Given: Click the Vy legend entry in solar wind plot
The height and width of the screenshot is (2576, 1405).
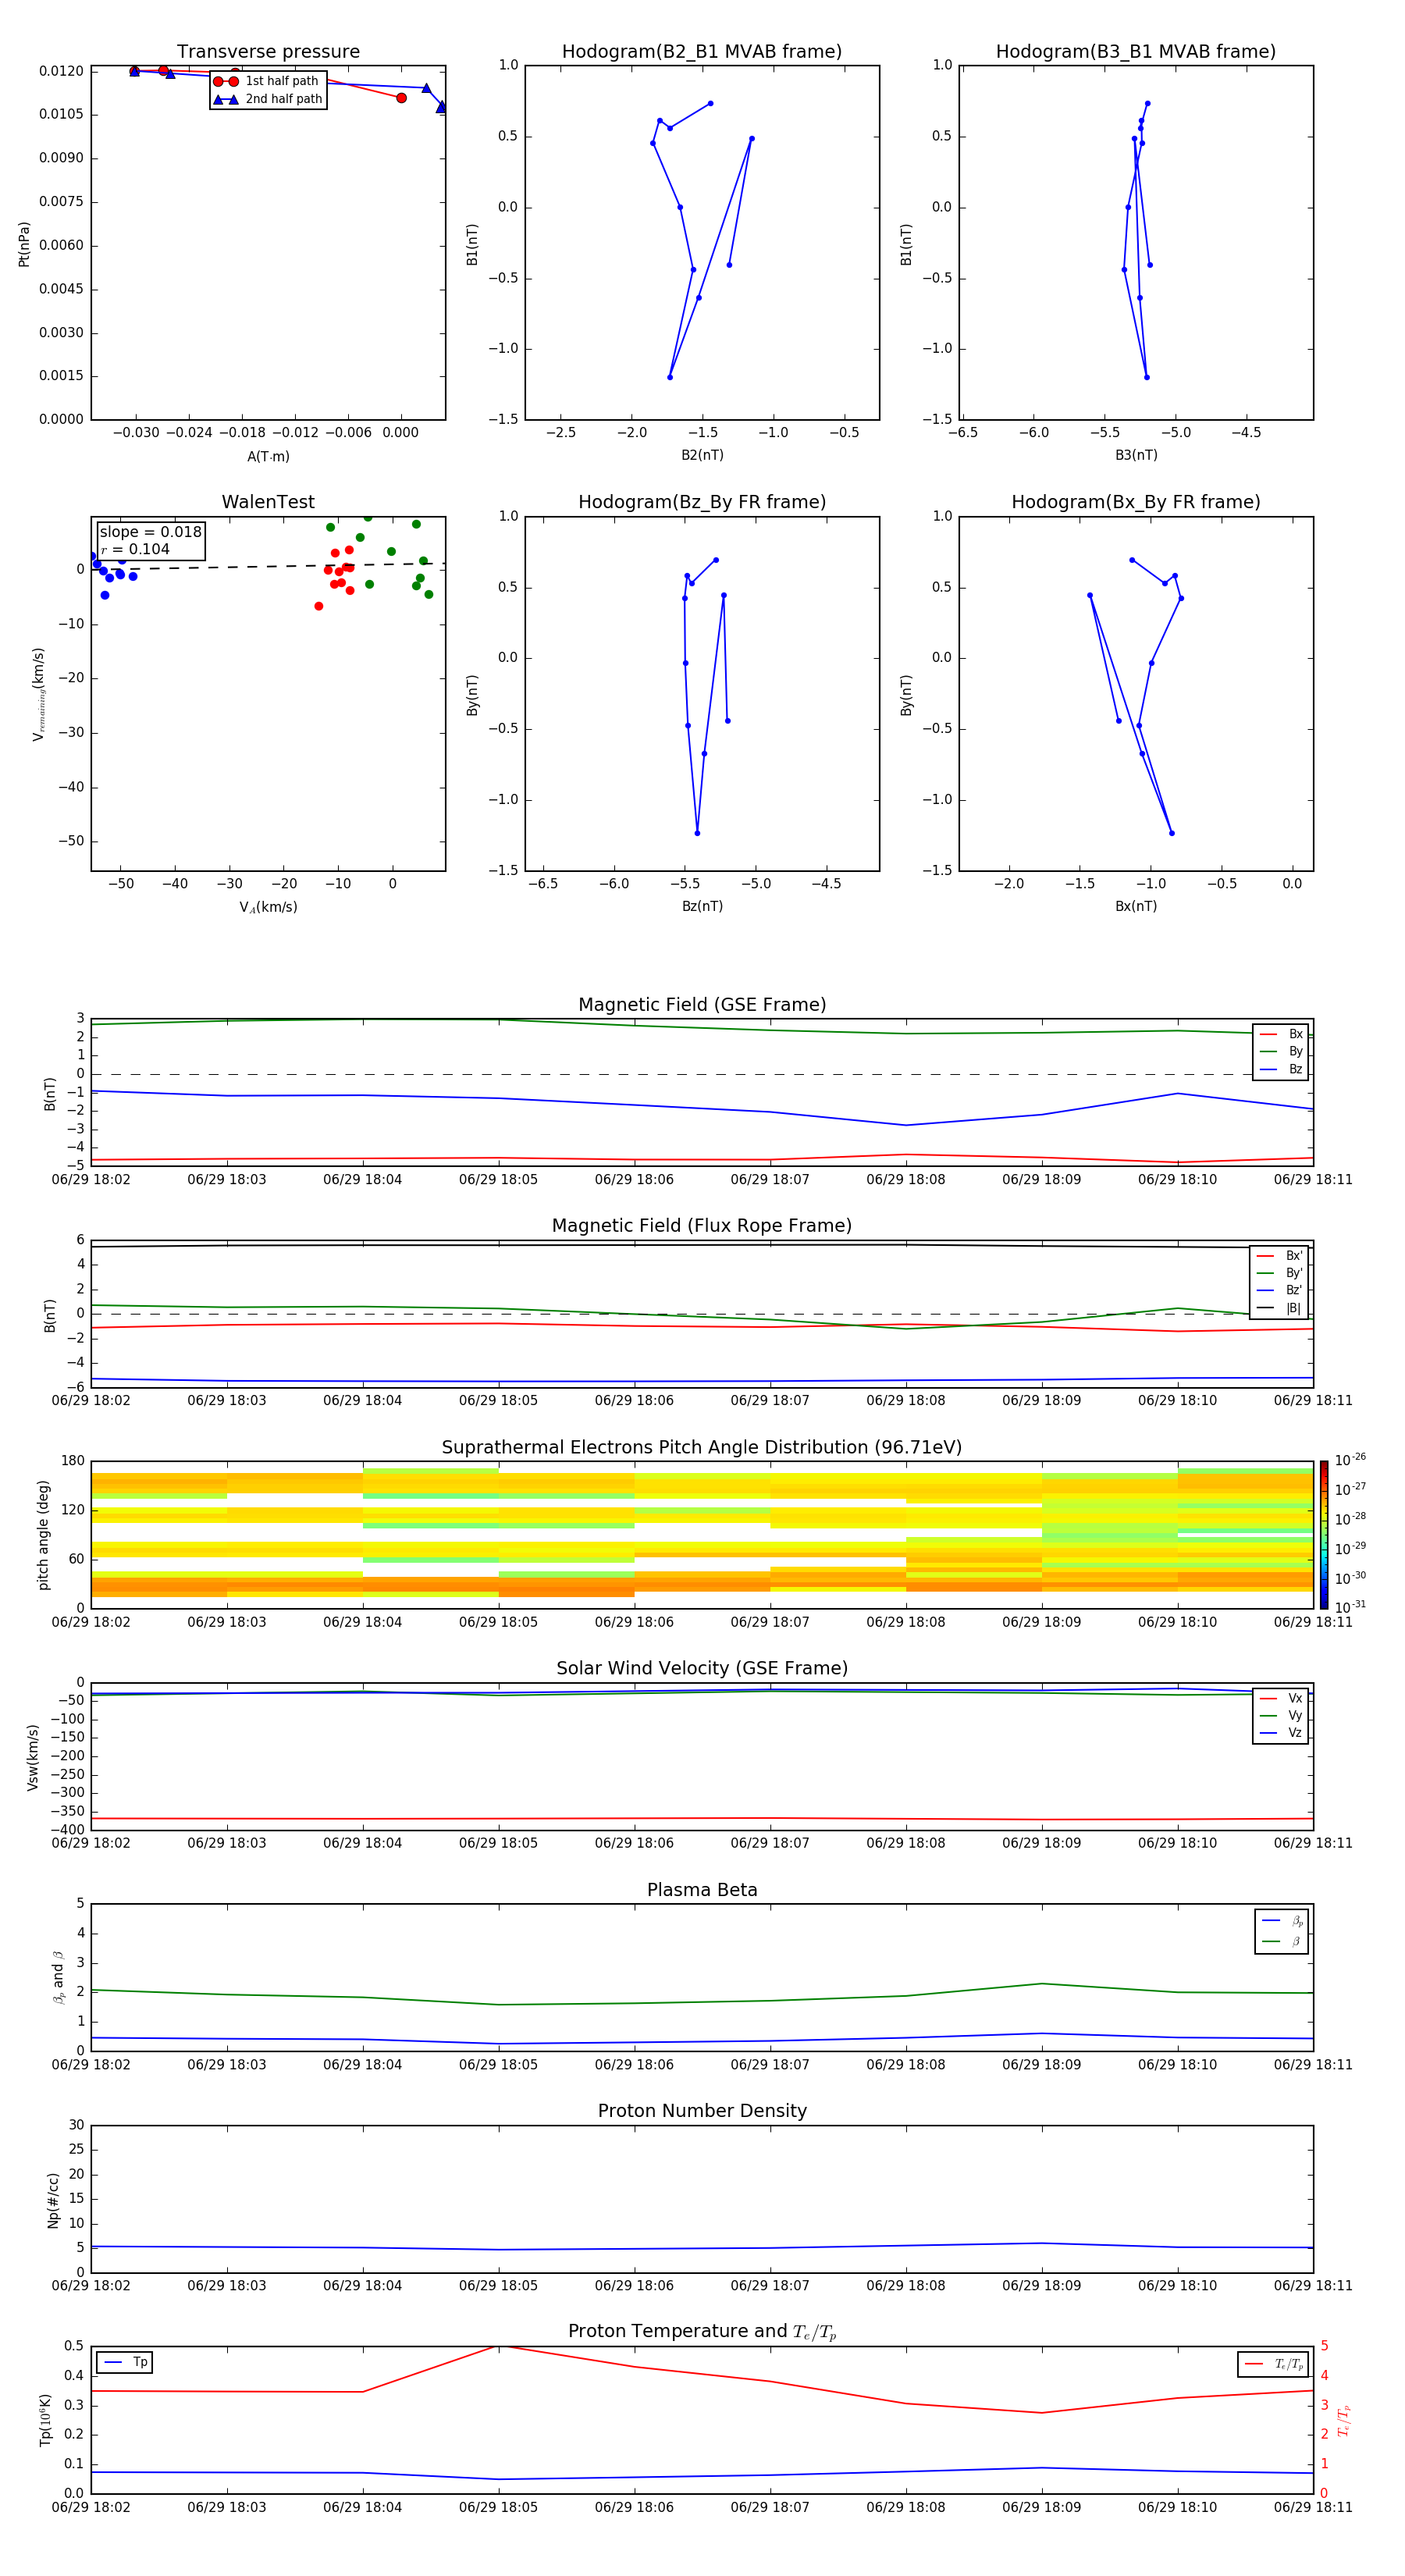Looking at the screenshot, I should tap(1281, 1716).
